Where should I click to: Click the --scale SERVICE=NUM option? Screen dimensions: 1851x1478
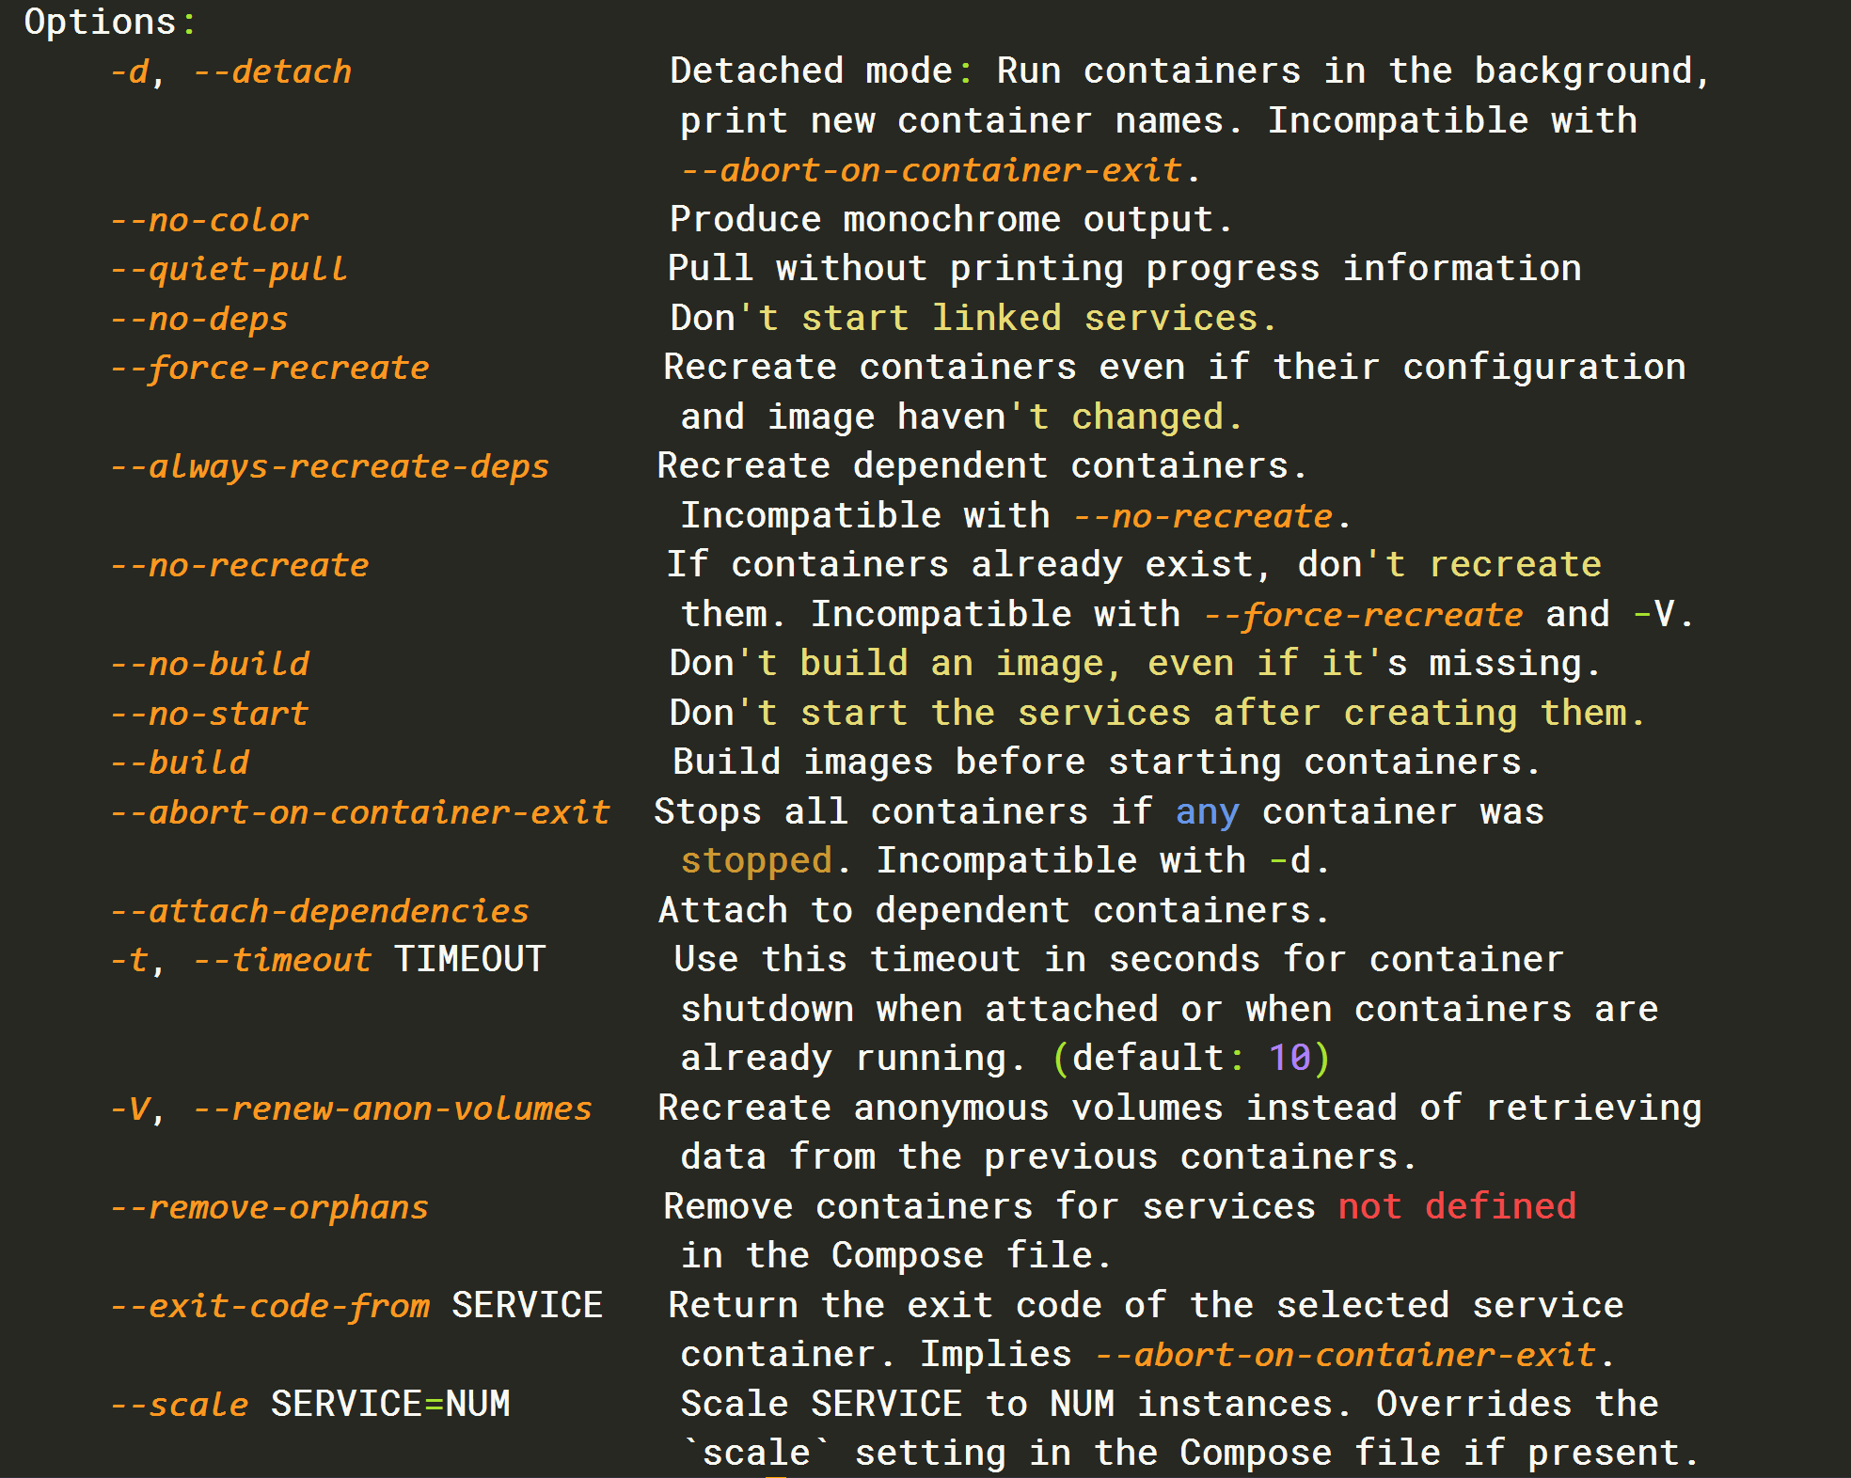point(309,1405)
